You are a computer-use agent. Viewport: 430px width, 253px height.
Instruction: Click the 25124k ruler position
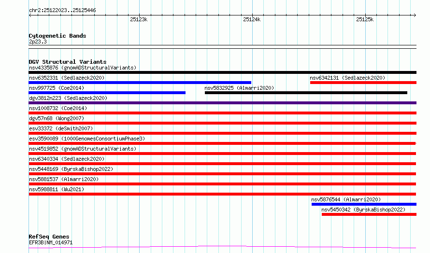coord(252,20)
